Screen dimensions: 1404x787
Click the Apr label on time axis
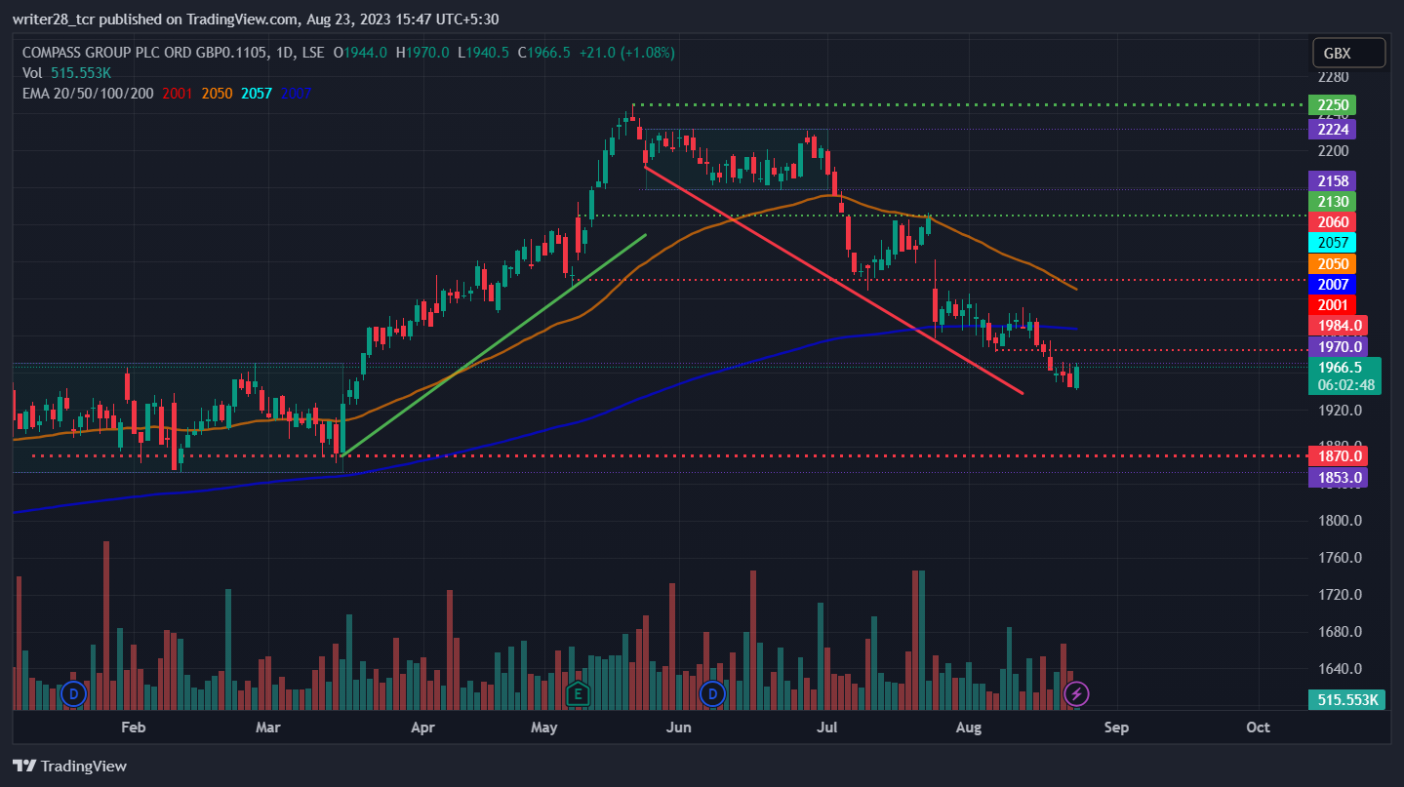point(421,728)
